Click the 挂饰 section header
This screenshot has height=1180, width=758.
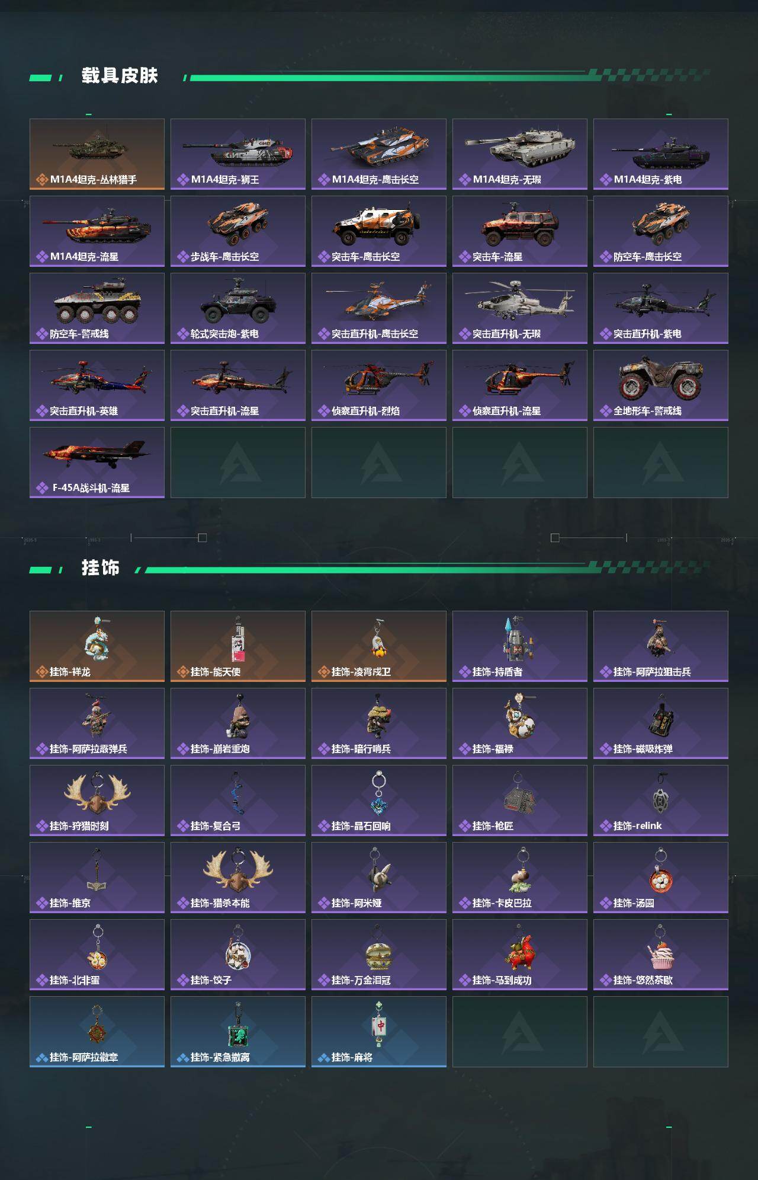point(101,568)
